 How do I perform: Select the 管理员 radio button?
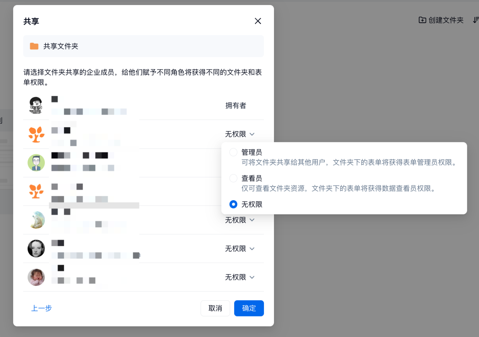coord(233,152)
